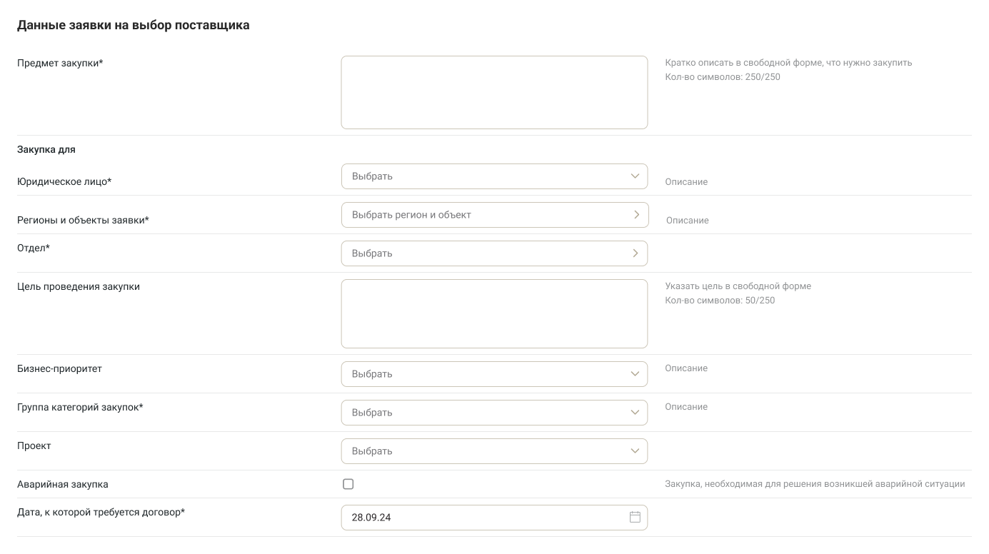Open calendar picker icon in date field
989x554 pixels.
pos(635,517)
